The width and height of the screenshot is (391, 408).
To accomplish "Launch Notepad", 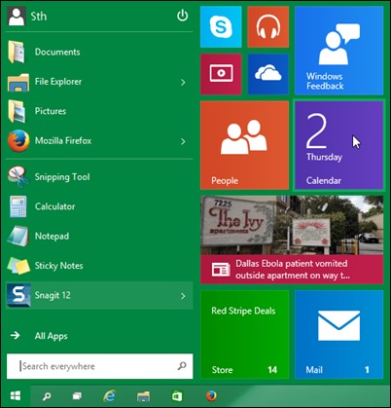I will [x=99, y=237].
